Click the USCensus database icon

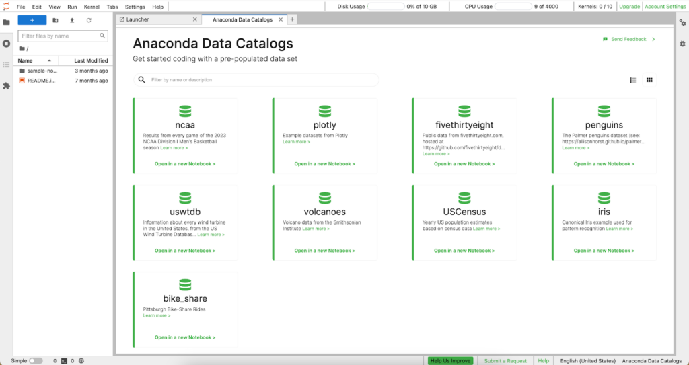(464, 198)
